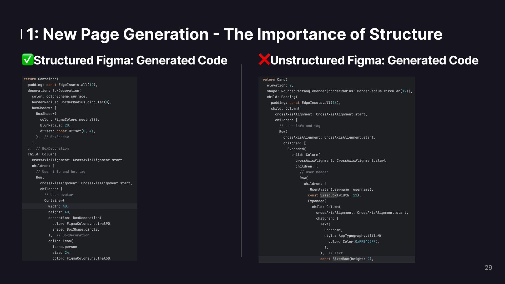
Task: Click the "style: AppTypography.titleM(" line
Action: pyautogui.click(x=353, y=236)
